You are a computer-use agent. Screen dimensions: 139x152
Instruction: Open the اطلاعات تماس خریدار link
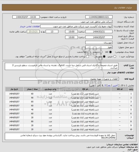tap(30, 26)
